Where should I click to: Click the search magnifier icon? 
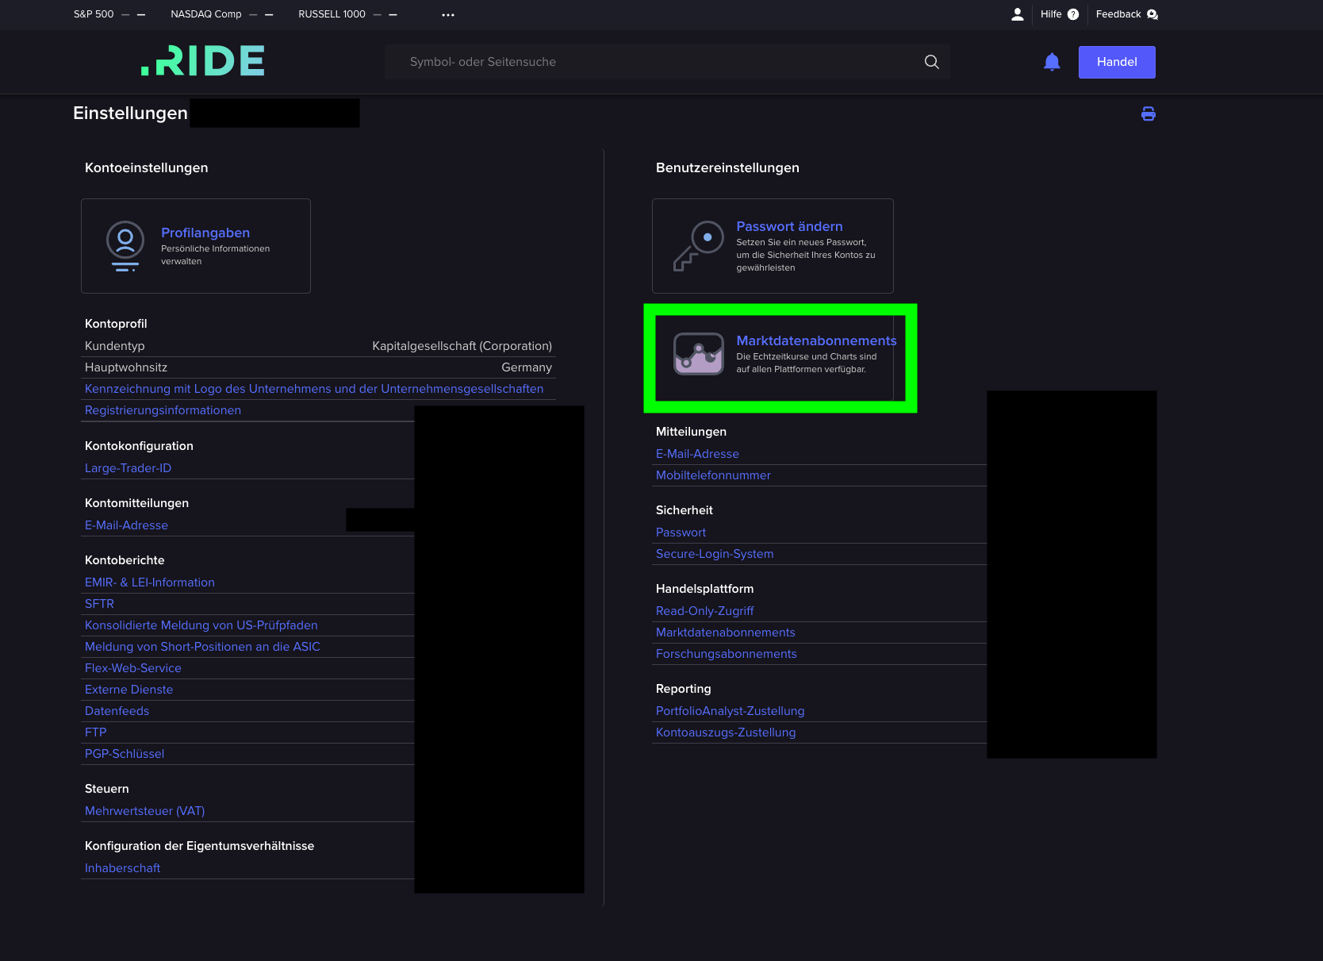tap(931, 61)
